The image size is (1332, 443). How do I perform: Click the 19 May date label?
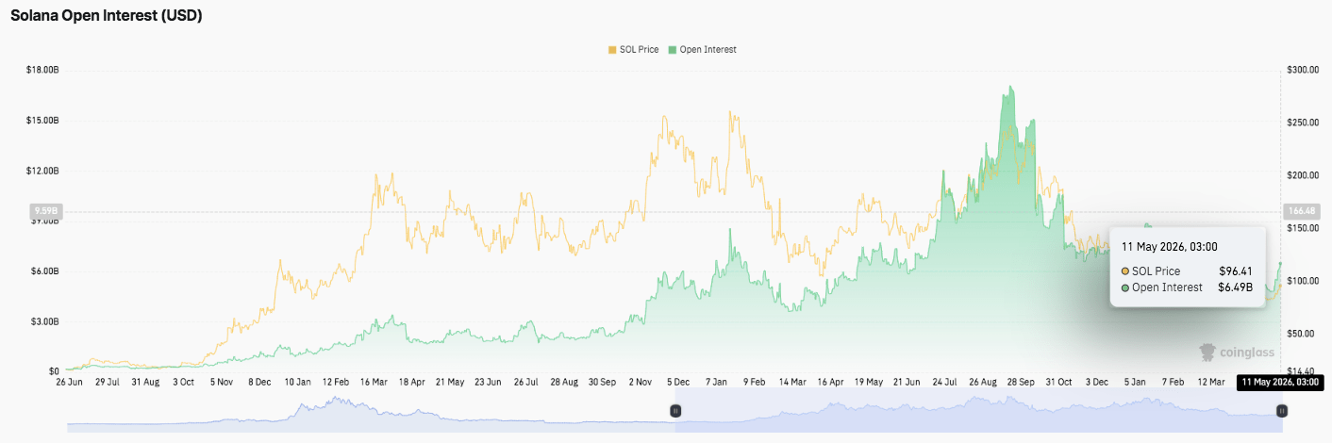868,382
